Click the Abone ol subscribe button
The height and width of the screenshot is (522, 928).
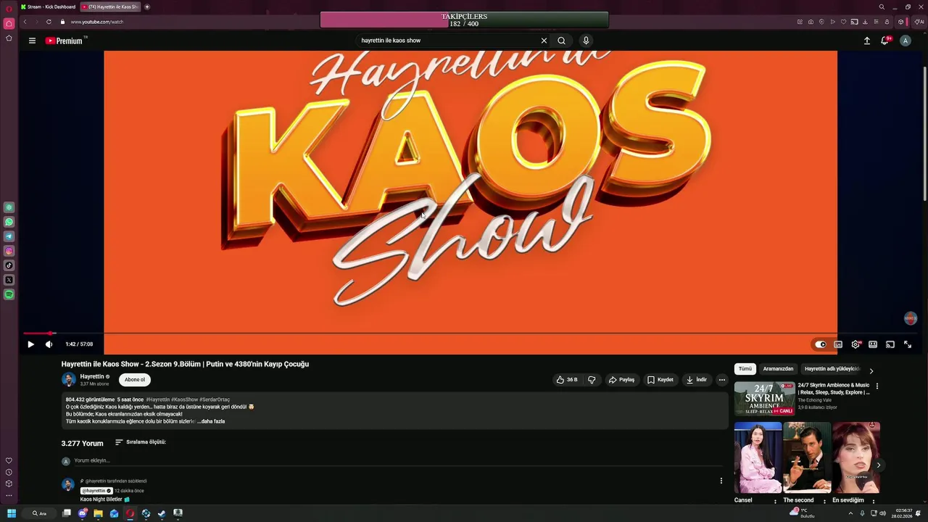tap(134, 380)
